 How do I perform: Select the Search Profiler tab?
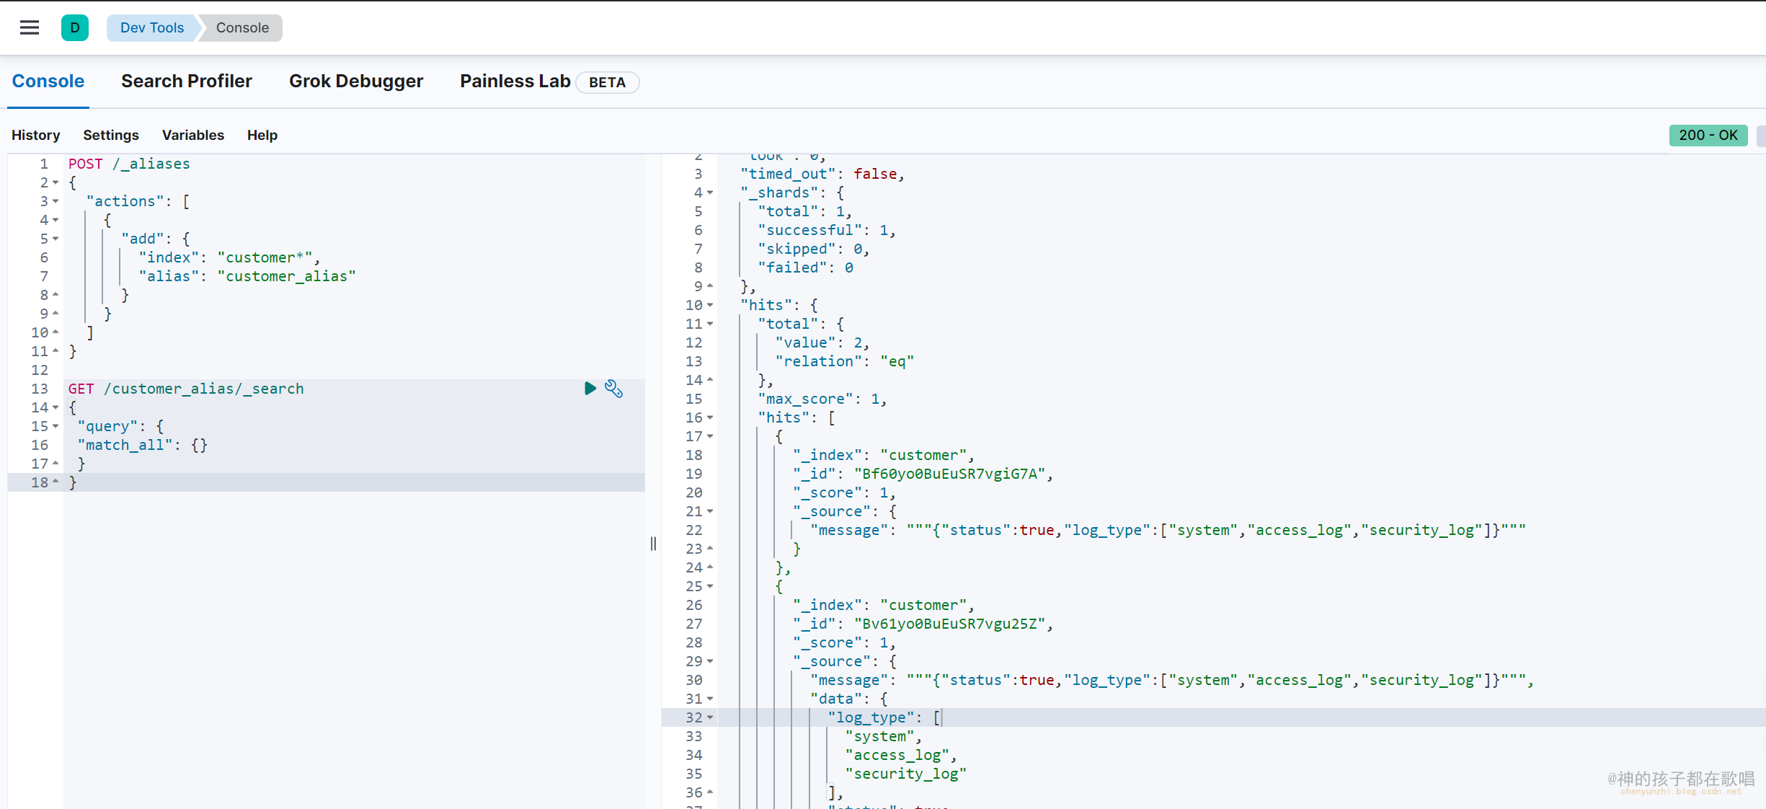click(187, 81)
